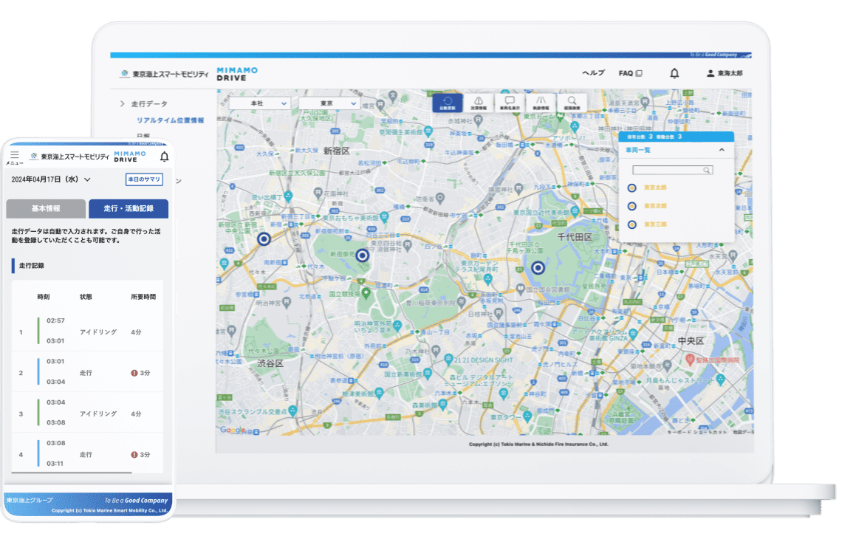
Task: Open 経路検索 route search tool
Action: [572, 103]
